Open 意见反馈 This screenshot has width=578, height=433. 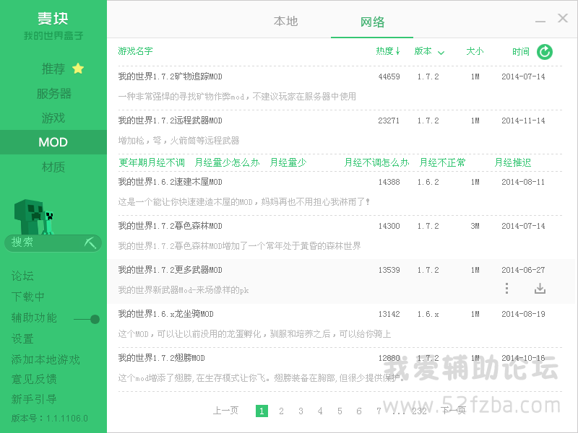(x=34, y=380)
